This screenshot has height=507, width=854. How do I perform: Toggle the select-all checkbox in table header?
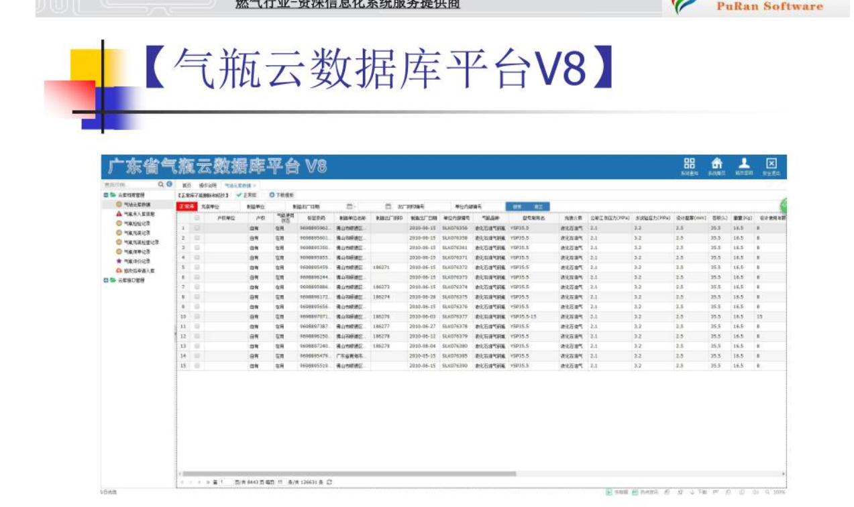point(197,218)
